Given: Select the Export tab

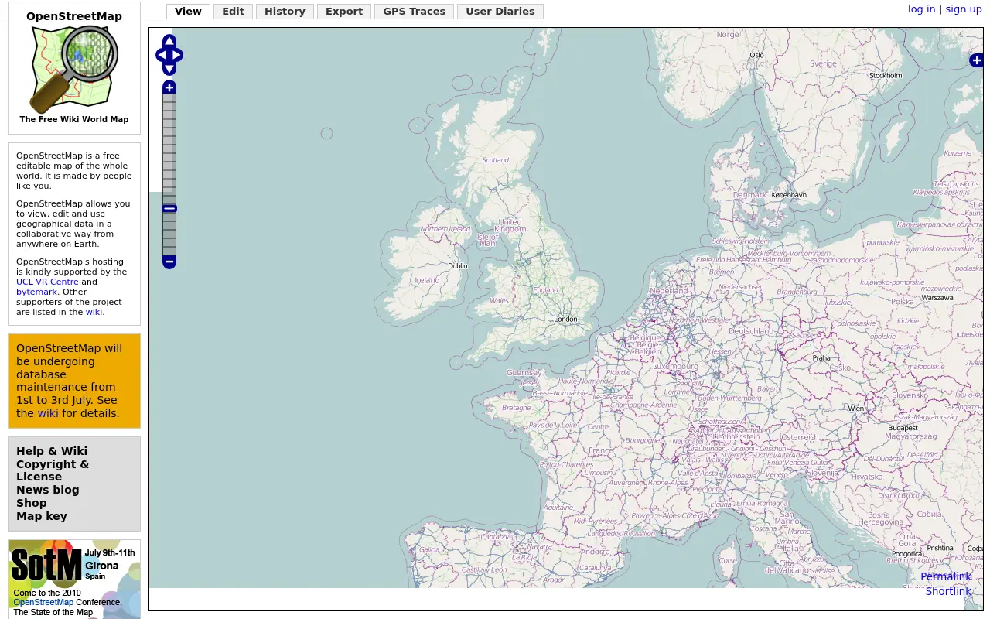Looking at the screenshot, I should pyautogui.click(x=344, y=12).
